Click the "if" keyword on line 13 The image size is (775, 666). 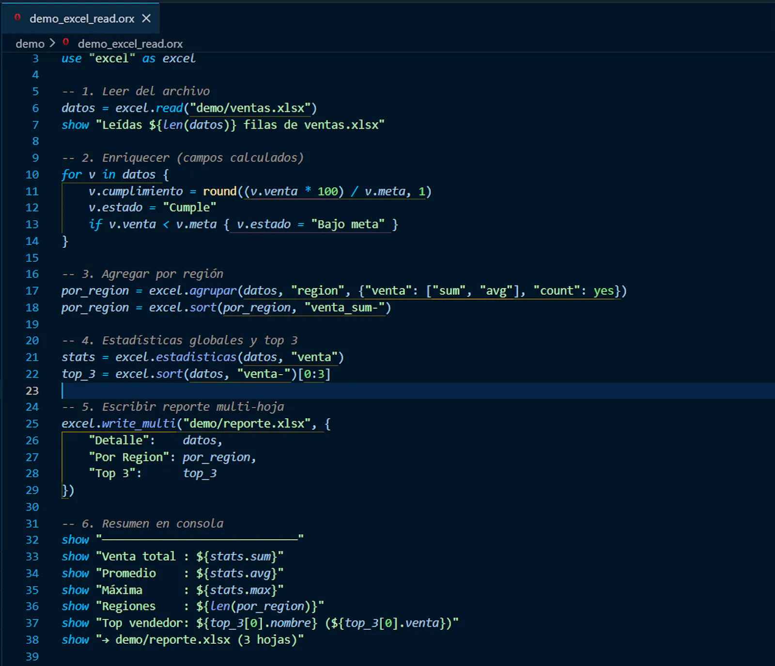(x=95, y=225)
